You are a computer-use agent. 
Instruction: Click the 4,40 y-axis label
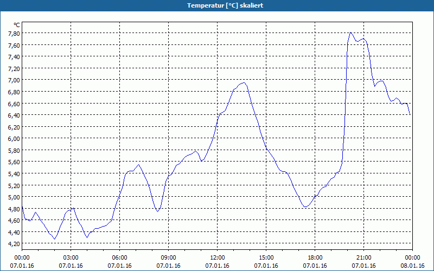14,233
